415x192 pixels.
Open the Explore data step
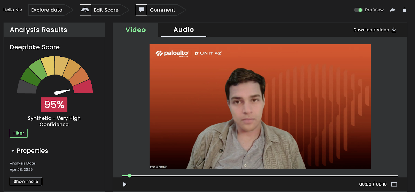click(x=47, y=10)
